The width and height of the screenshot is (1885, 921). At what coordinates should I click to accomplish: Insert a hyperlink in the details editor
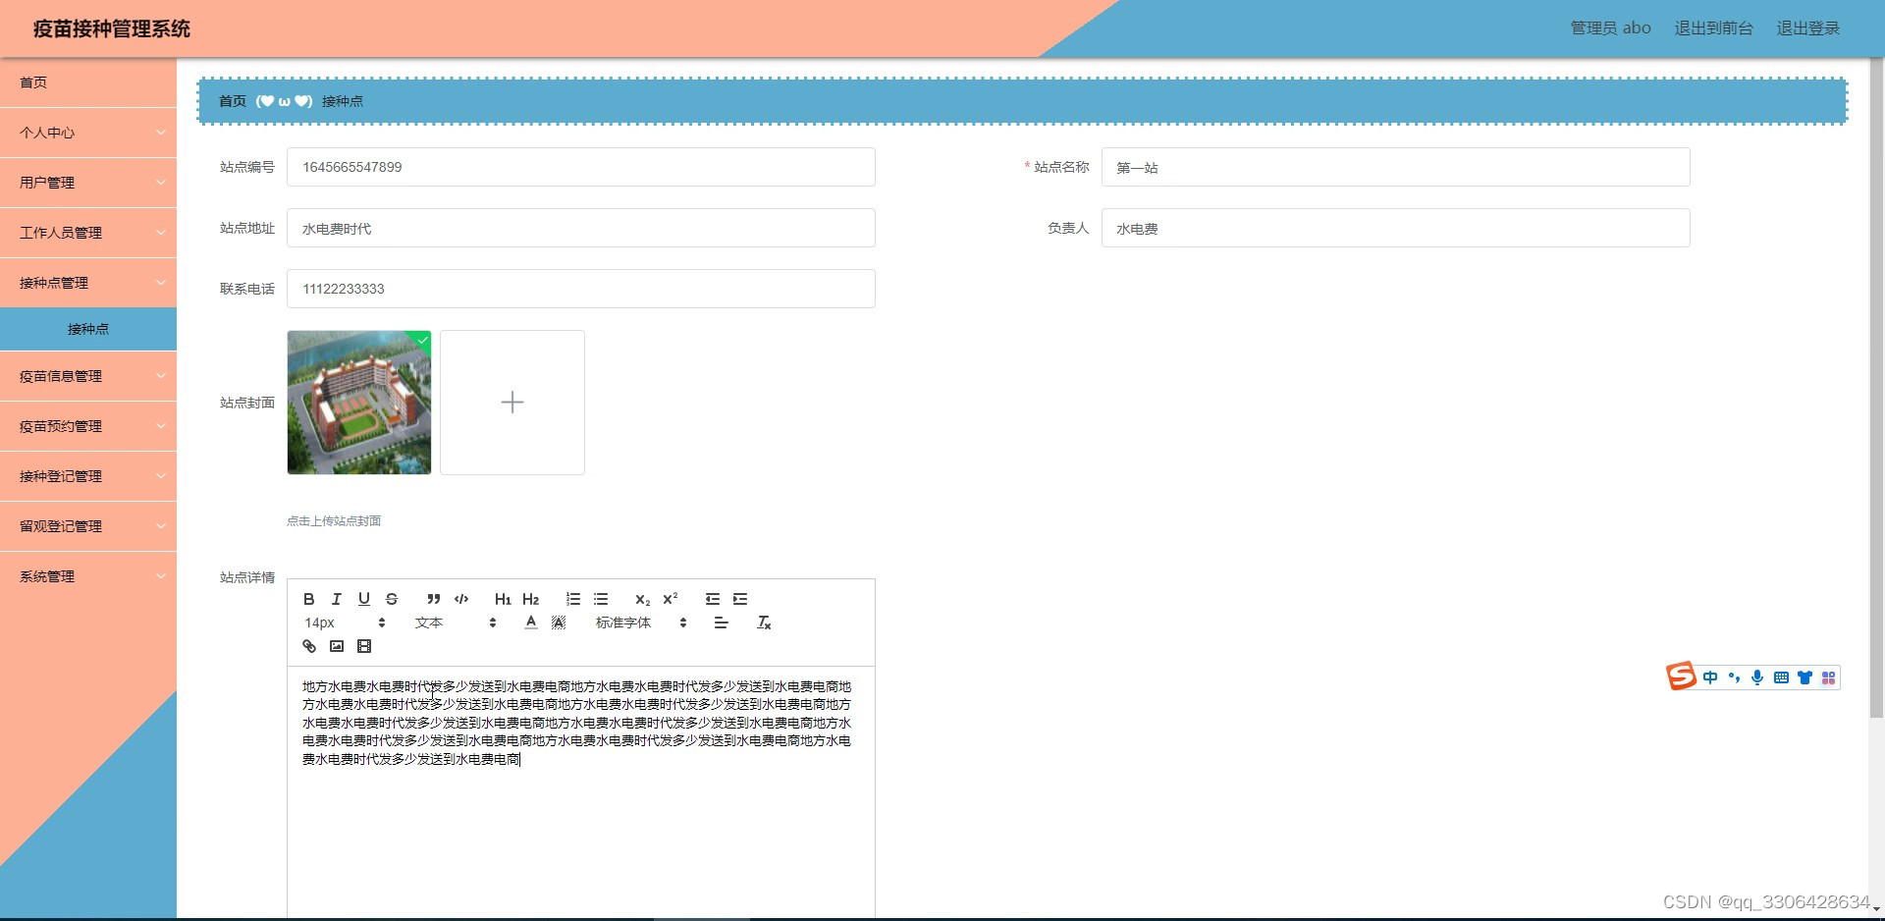[308, 646]
